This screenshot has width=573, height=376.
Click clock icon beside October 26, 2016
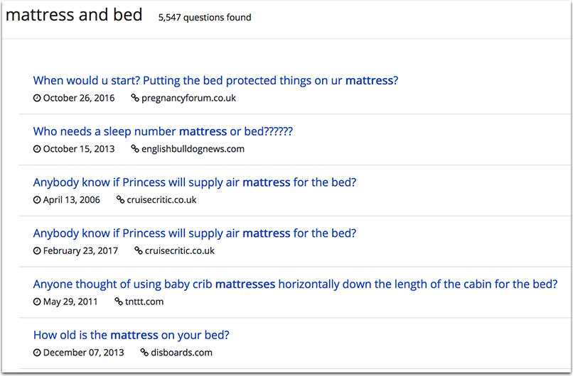[x=37, y=98]
